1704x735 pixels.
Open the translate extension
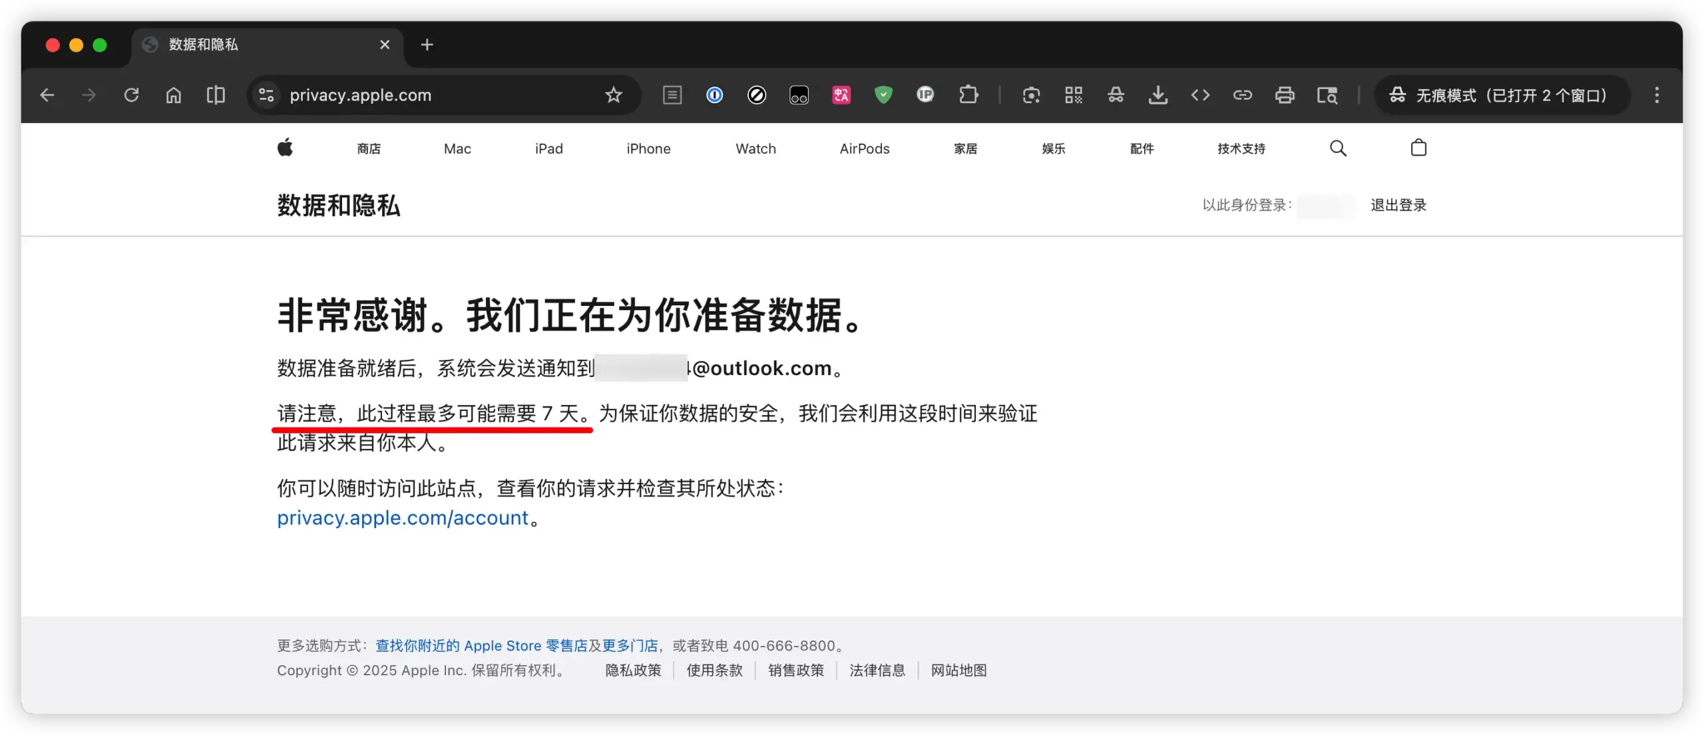[841, 95]
